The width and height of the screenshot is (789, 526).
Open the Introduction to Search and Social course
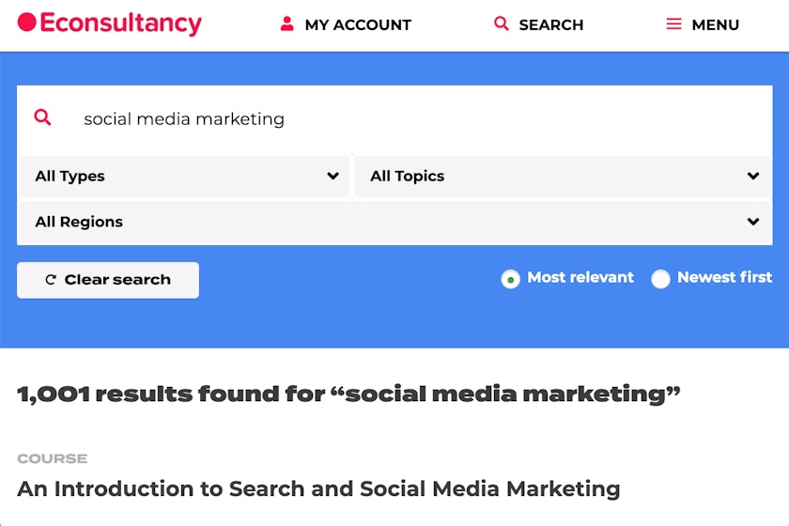318,488
